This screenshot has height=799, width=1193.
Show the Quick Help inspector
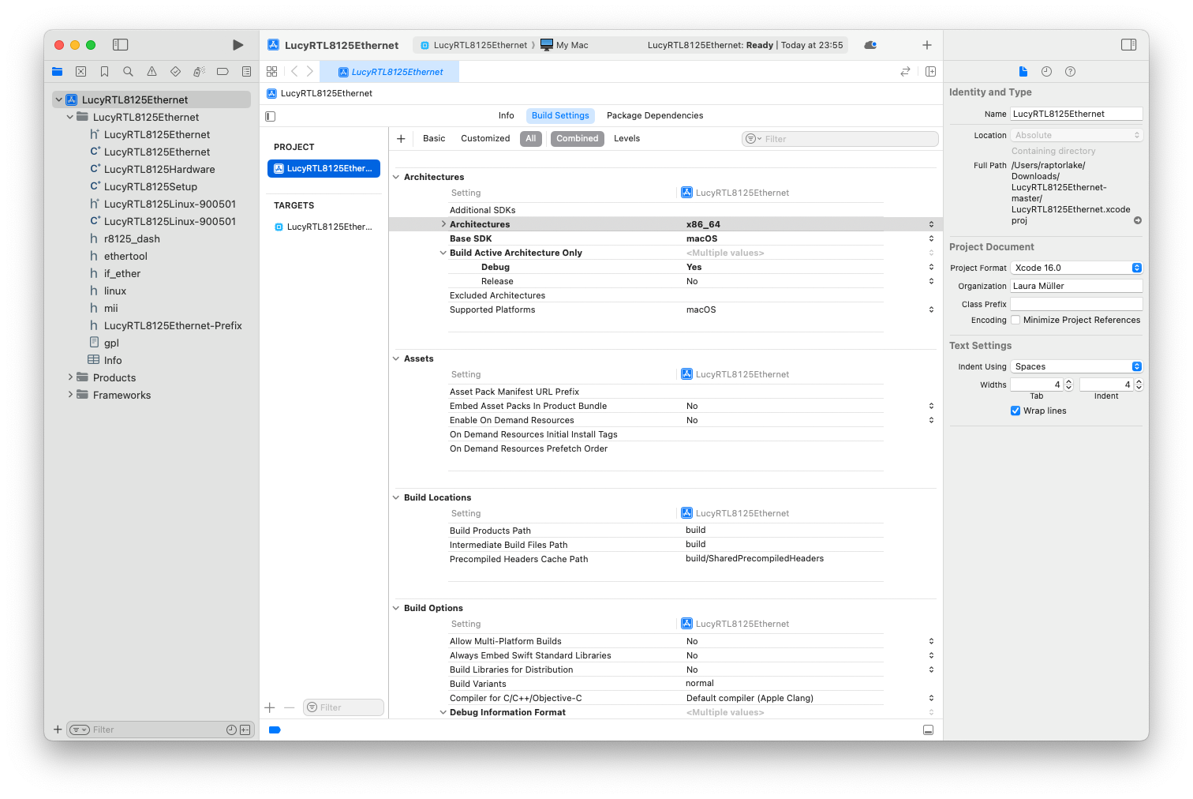(1070, 72)
